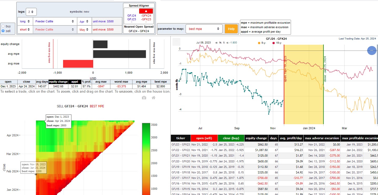378x195 pixels.
Task: Select the sell radio button
Action: pos(3,31)
